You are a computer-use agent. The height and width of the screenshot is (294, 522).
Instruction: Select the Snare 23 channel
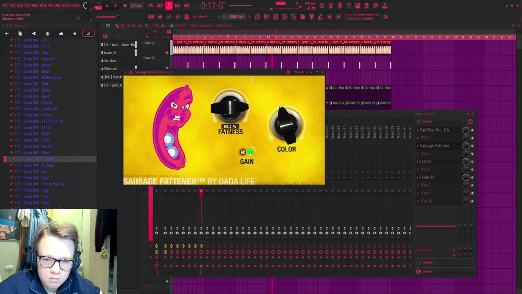pos(110,53)
